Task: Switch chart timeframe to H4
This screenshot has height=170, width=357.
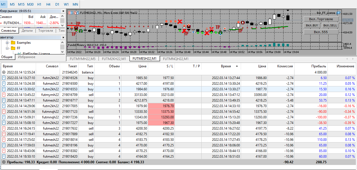Action: [48, 4]
